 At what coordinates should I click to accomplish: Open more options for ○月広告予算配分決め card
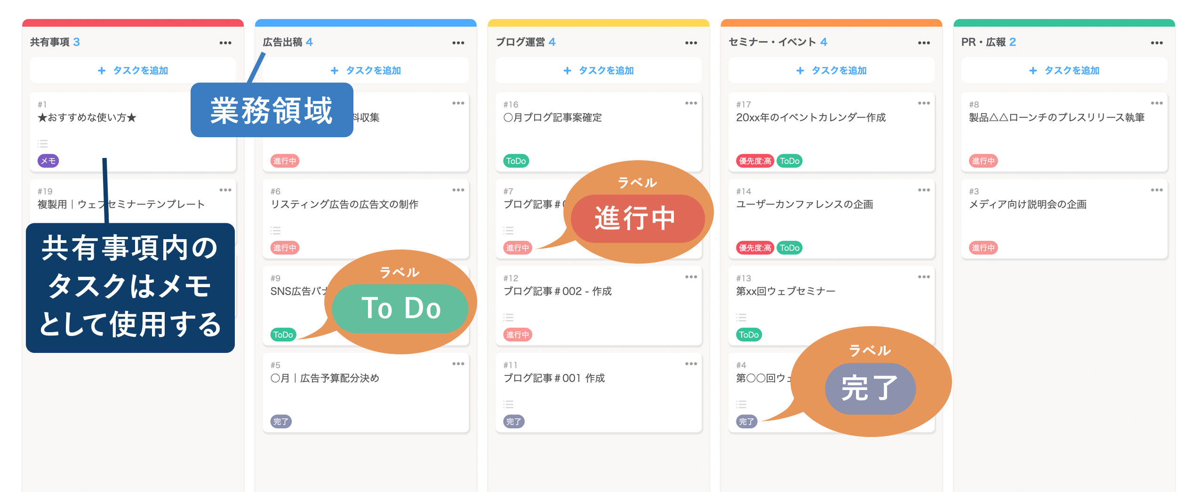(458, 364)
